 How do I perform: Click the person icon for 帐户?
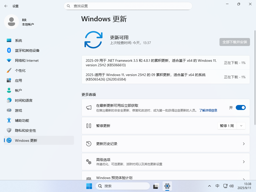pos(9,90)
